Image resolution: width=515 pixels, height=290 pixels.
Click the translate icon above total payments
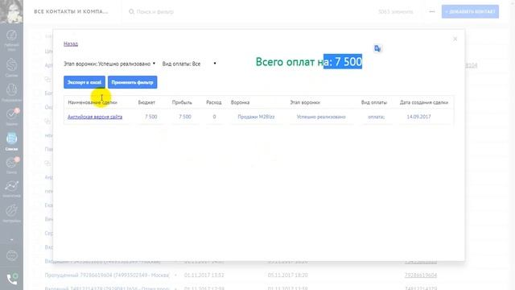(377, 48)
